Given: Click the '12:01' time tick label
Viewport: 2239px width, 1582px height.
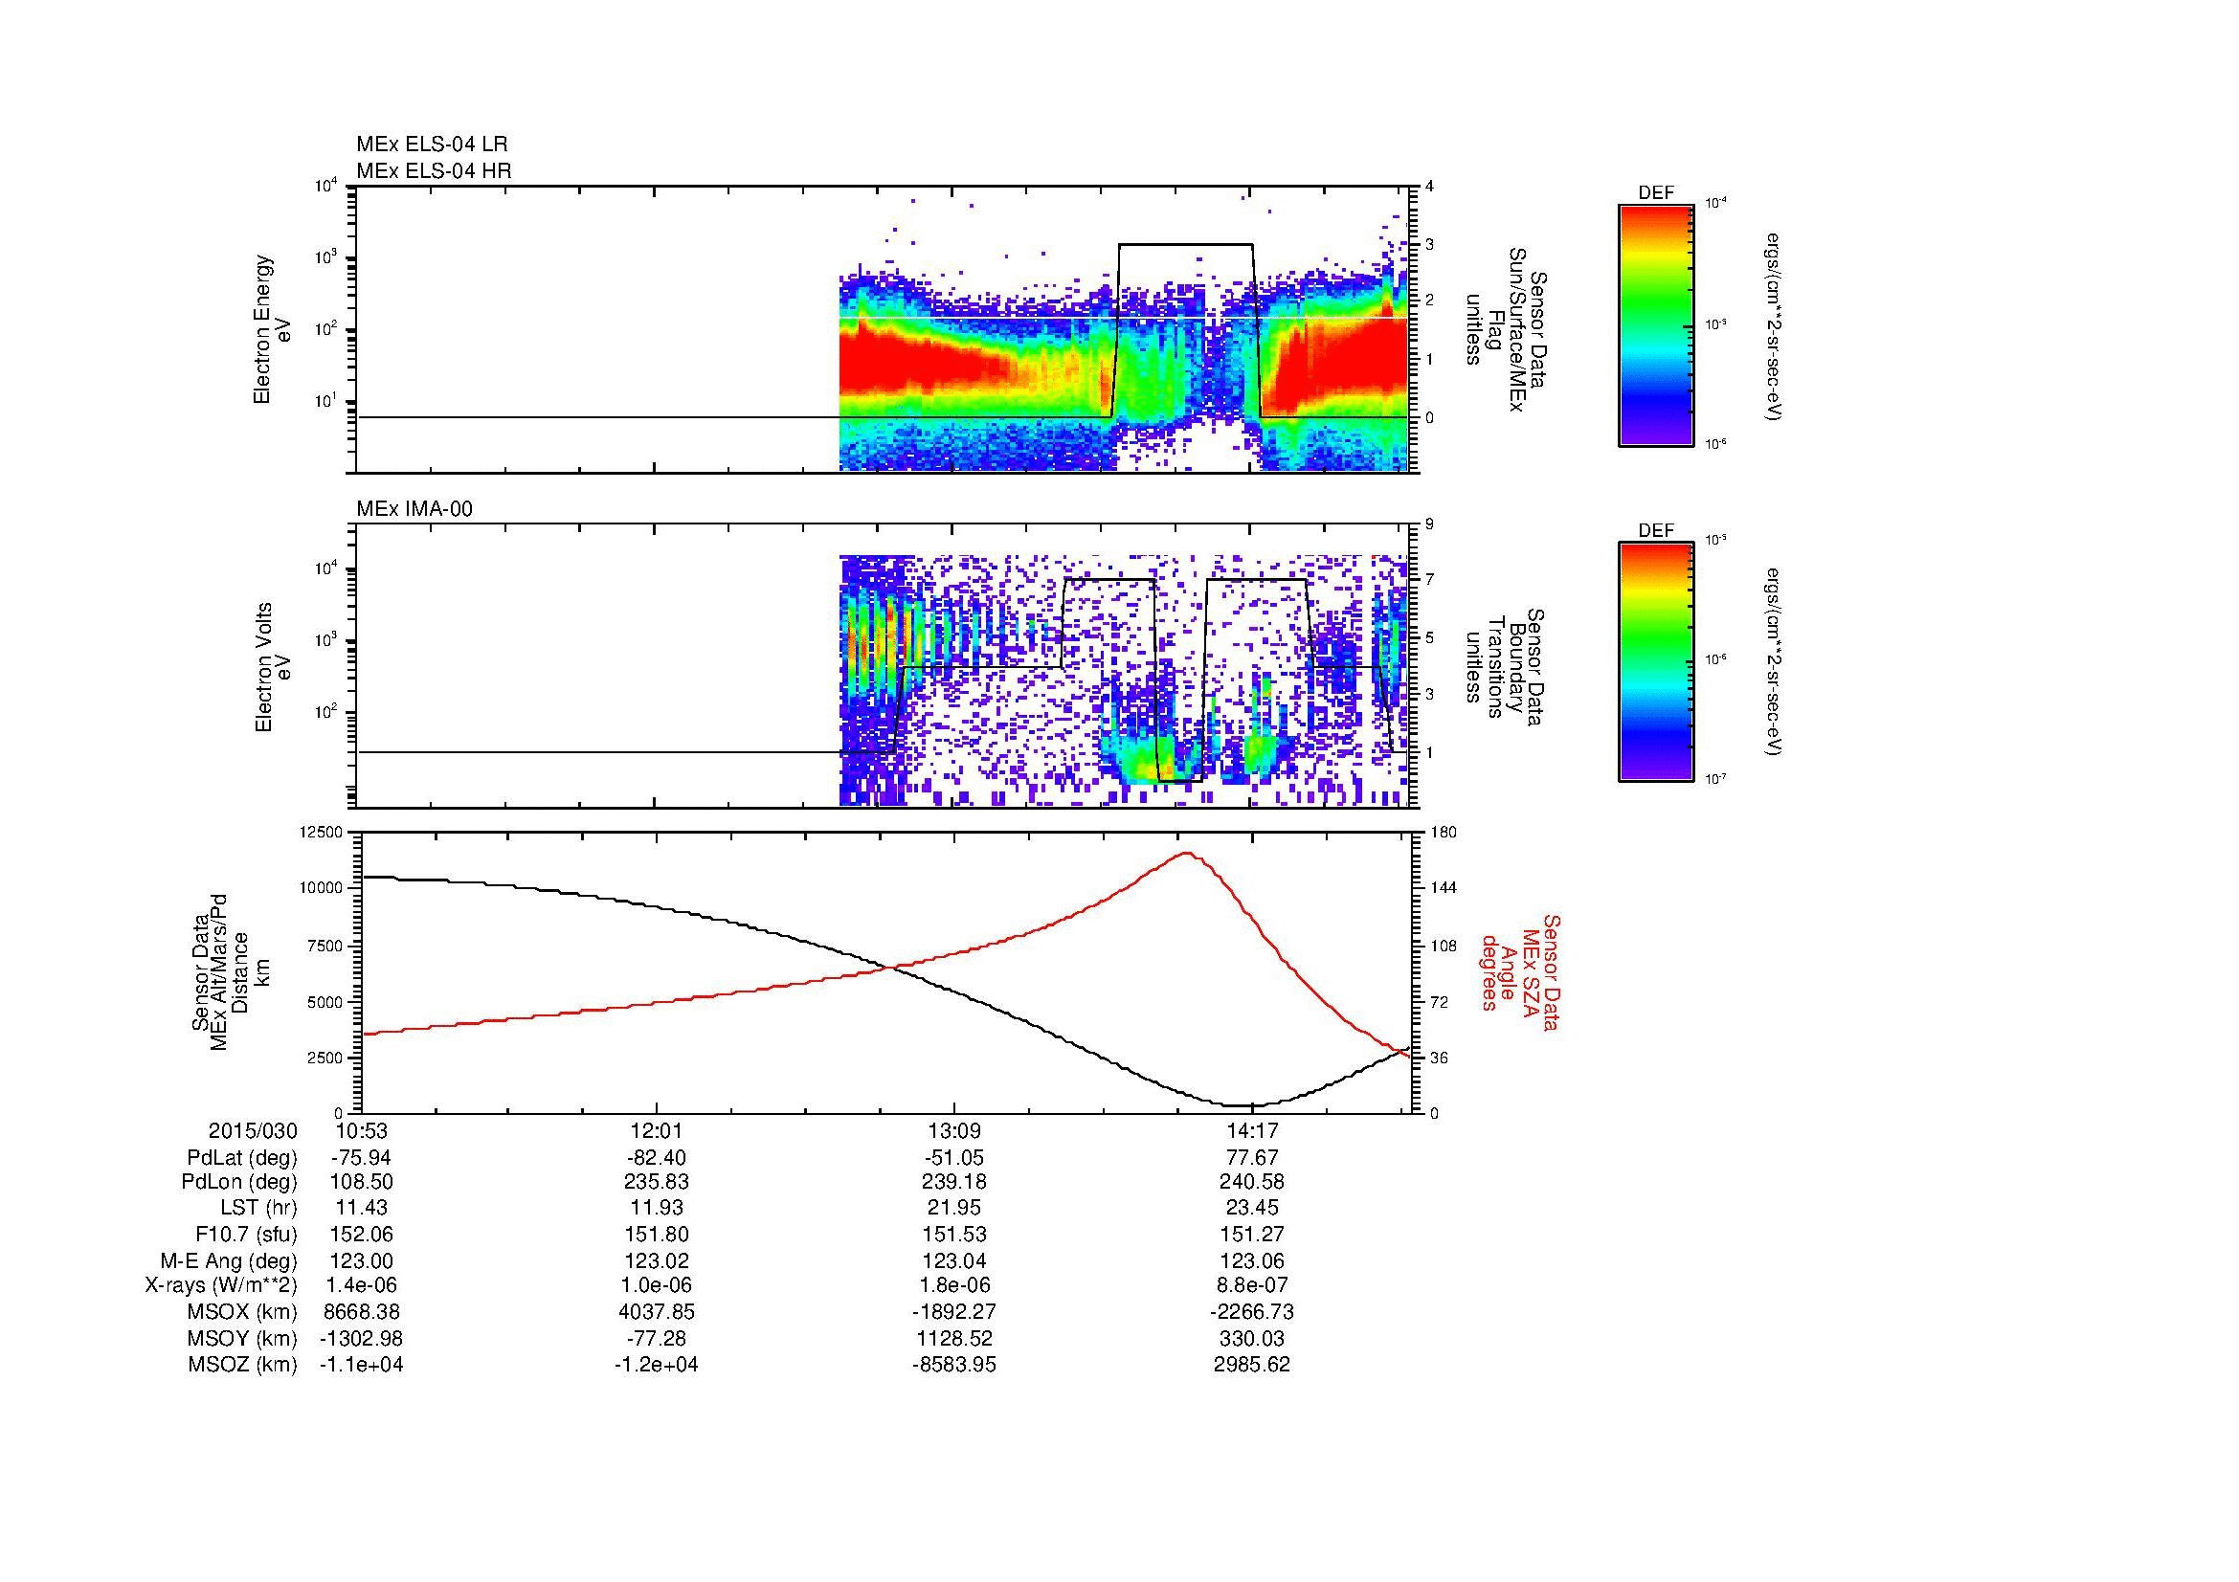Looking at the screenshot, I should tap(657, 1130).
